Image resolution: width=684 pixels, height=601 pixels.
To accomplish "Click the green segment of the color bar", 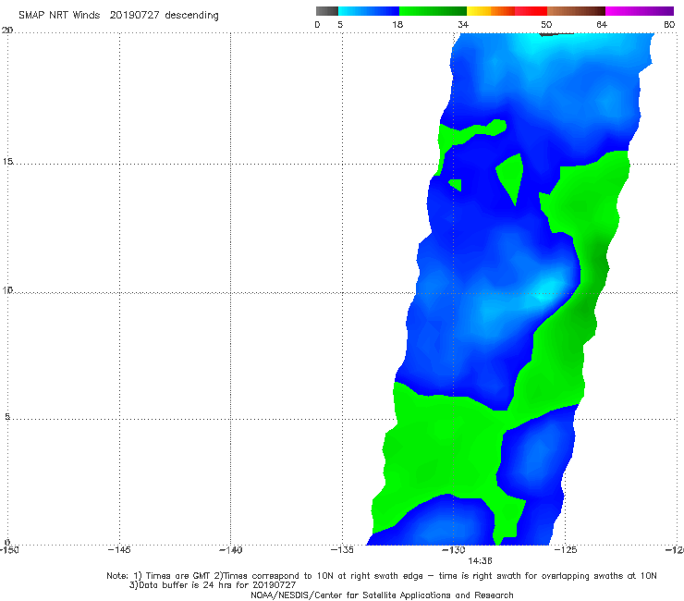I will coord(433,11).
